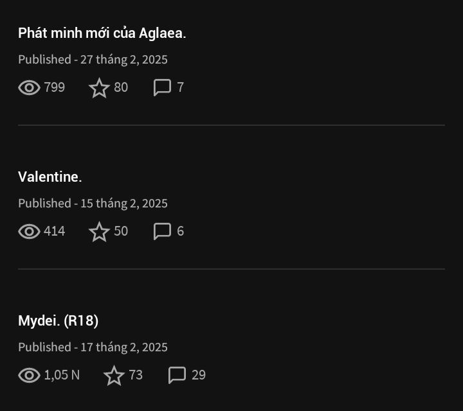The width and height of the screenshot is (463, 411).
Task: Click the star icon showing 50 votes
Action: (x=99, y=231)
